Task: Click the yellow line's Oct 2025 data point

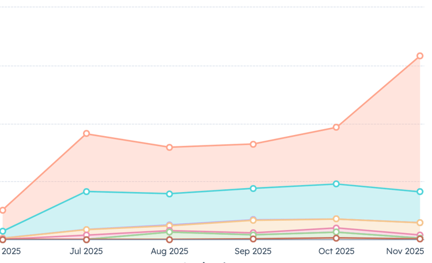Action: [x=336, y=219]
